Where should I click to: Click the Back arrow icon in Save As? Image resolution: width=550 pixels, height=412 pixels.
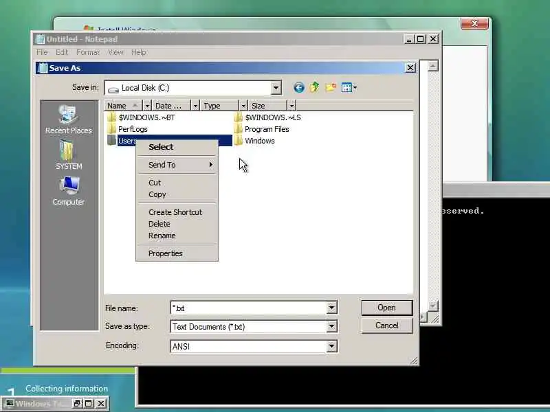coord(299,87)
